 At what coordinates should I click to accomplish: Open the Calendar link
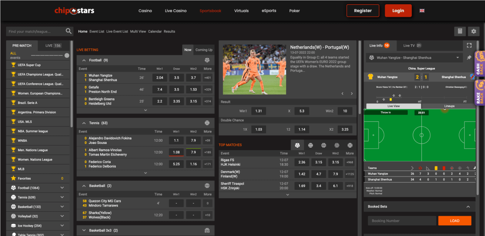click(155, 31)
